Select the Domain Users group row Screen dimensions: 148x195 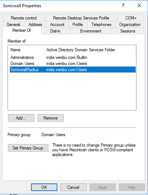[x=73, y=64]
